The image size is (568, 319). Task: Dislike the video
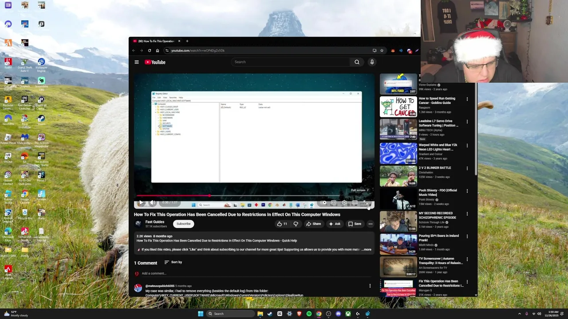296,224
